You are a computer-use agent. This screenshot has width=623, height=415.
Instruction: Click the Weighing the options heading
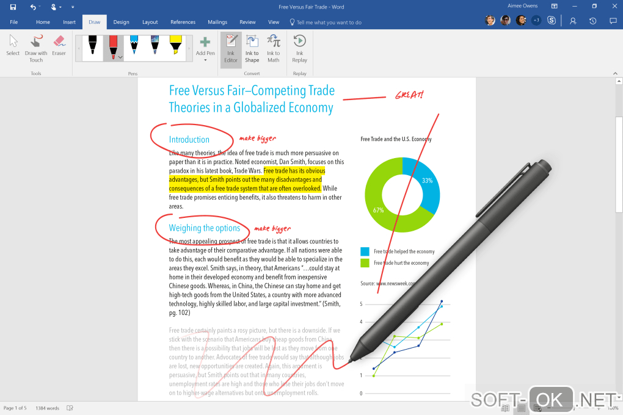point(205,228)
